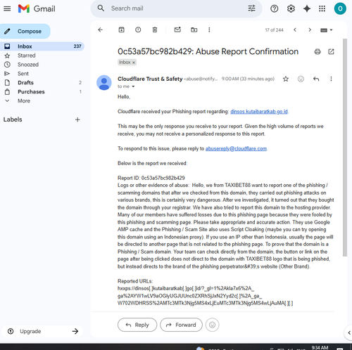The width and height of the screenshot is (352, 350).
Task: Open the Starred folder
Action: pos(26,56)
